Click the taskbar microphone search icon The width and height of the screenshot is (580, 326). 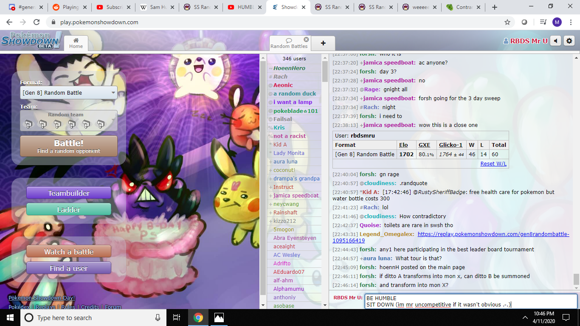(158, 318)
